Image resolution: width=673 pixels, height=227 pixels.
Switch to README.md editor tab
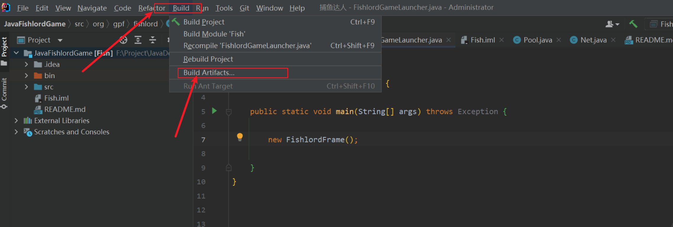(x=649, y=40)
